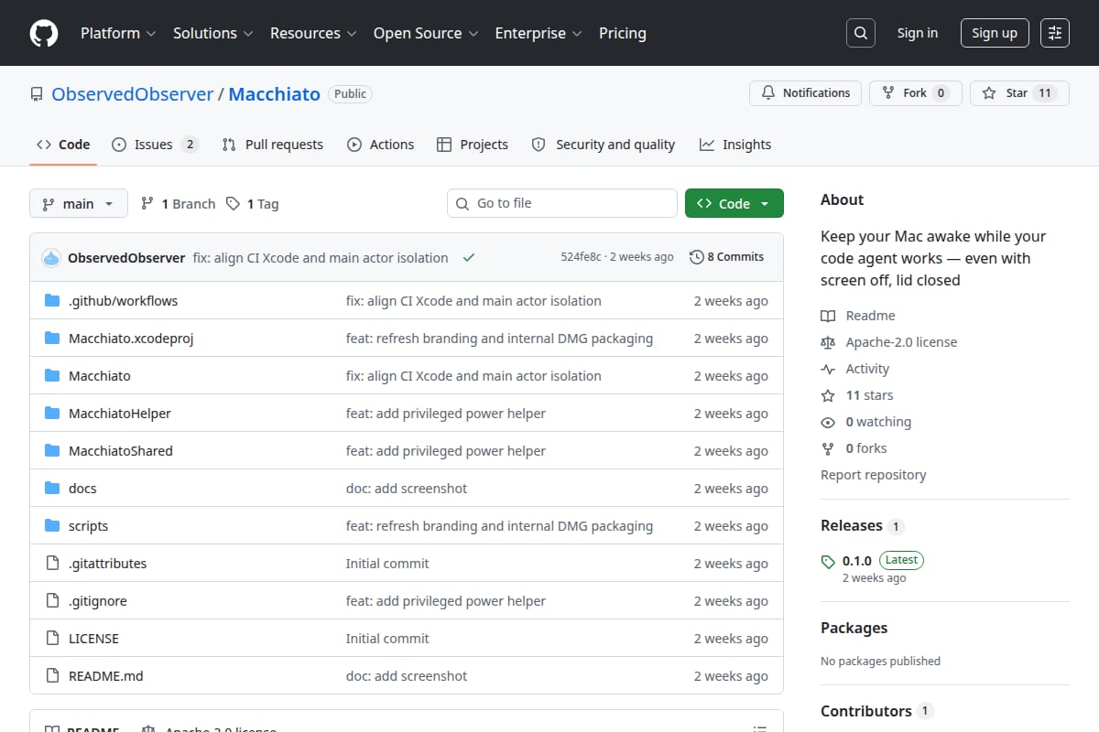Expand the Open Source menu
Viewport: 1099px width, 732px height.
point(426,33)
